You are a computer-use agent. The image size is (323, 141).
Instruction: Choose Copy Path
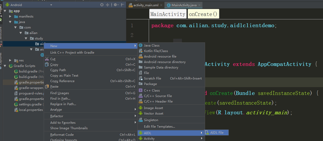(x=91, y=70)
